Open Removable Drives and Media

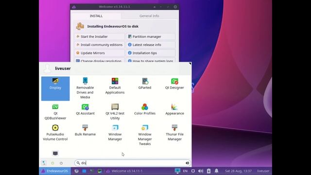[85, 88]
